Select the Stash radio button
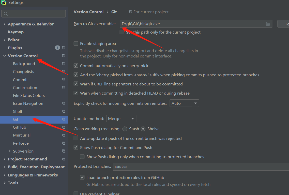The width and height of the screenshot is (289, 195). click(x=125, y=129)
